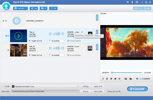
Task: Open the Clip tool
Action: point(34,8)
